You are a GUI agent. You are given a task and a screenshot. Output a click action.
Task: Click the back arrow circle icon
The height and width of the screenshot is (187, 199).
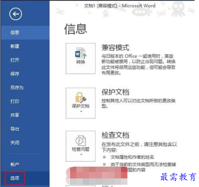click(x=16, y=14)
